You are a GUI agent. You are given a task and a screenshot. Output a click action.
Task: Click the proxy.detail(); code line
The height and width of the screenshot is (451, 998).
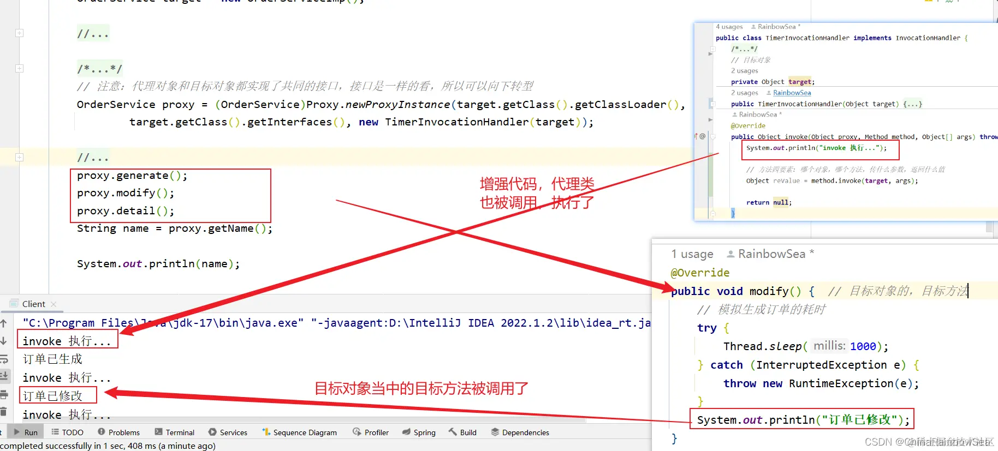tap(126, 211)
